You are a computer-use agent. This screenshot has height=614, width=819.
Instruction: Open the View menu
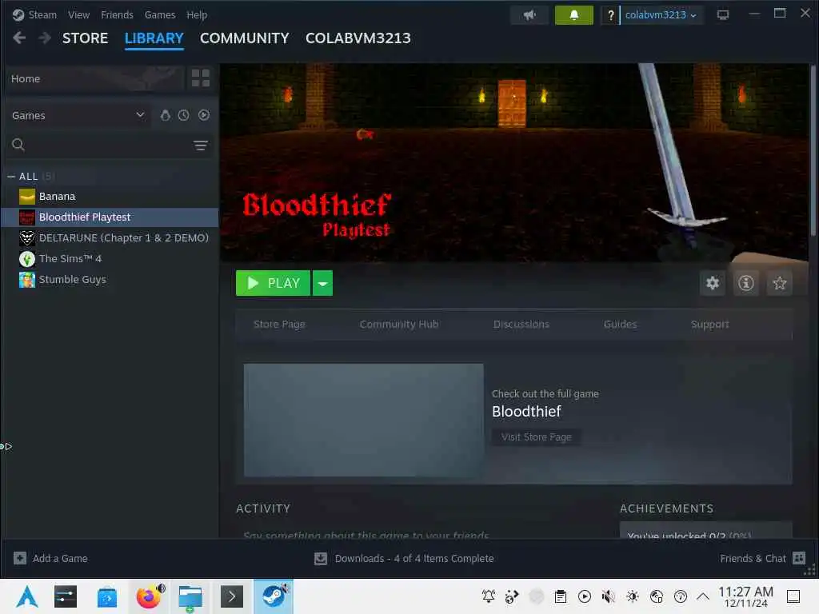78,15
